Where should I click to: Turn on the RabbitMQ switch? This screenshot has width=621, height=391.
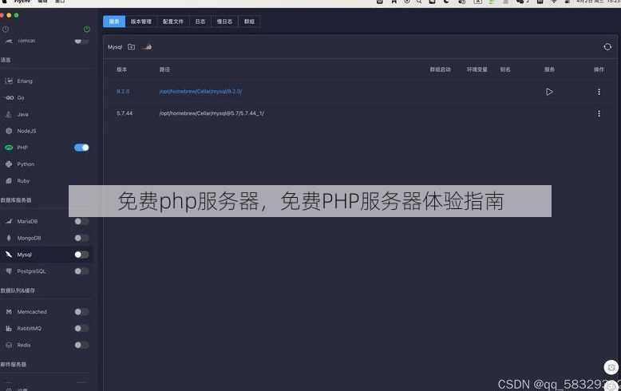(x=81, y=328)
